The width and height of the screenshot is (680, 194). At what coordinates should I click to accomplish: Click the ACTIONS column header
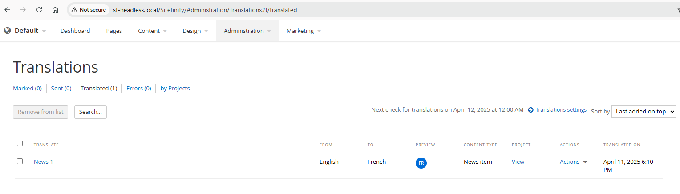570,145
